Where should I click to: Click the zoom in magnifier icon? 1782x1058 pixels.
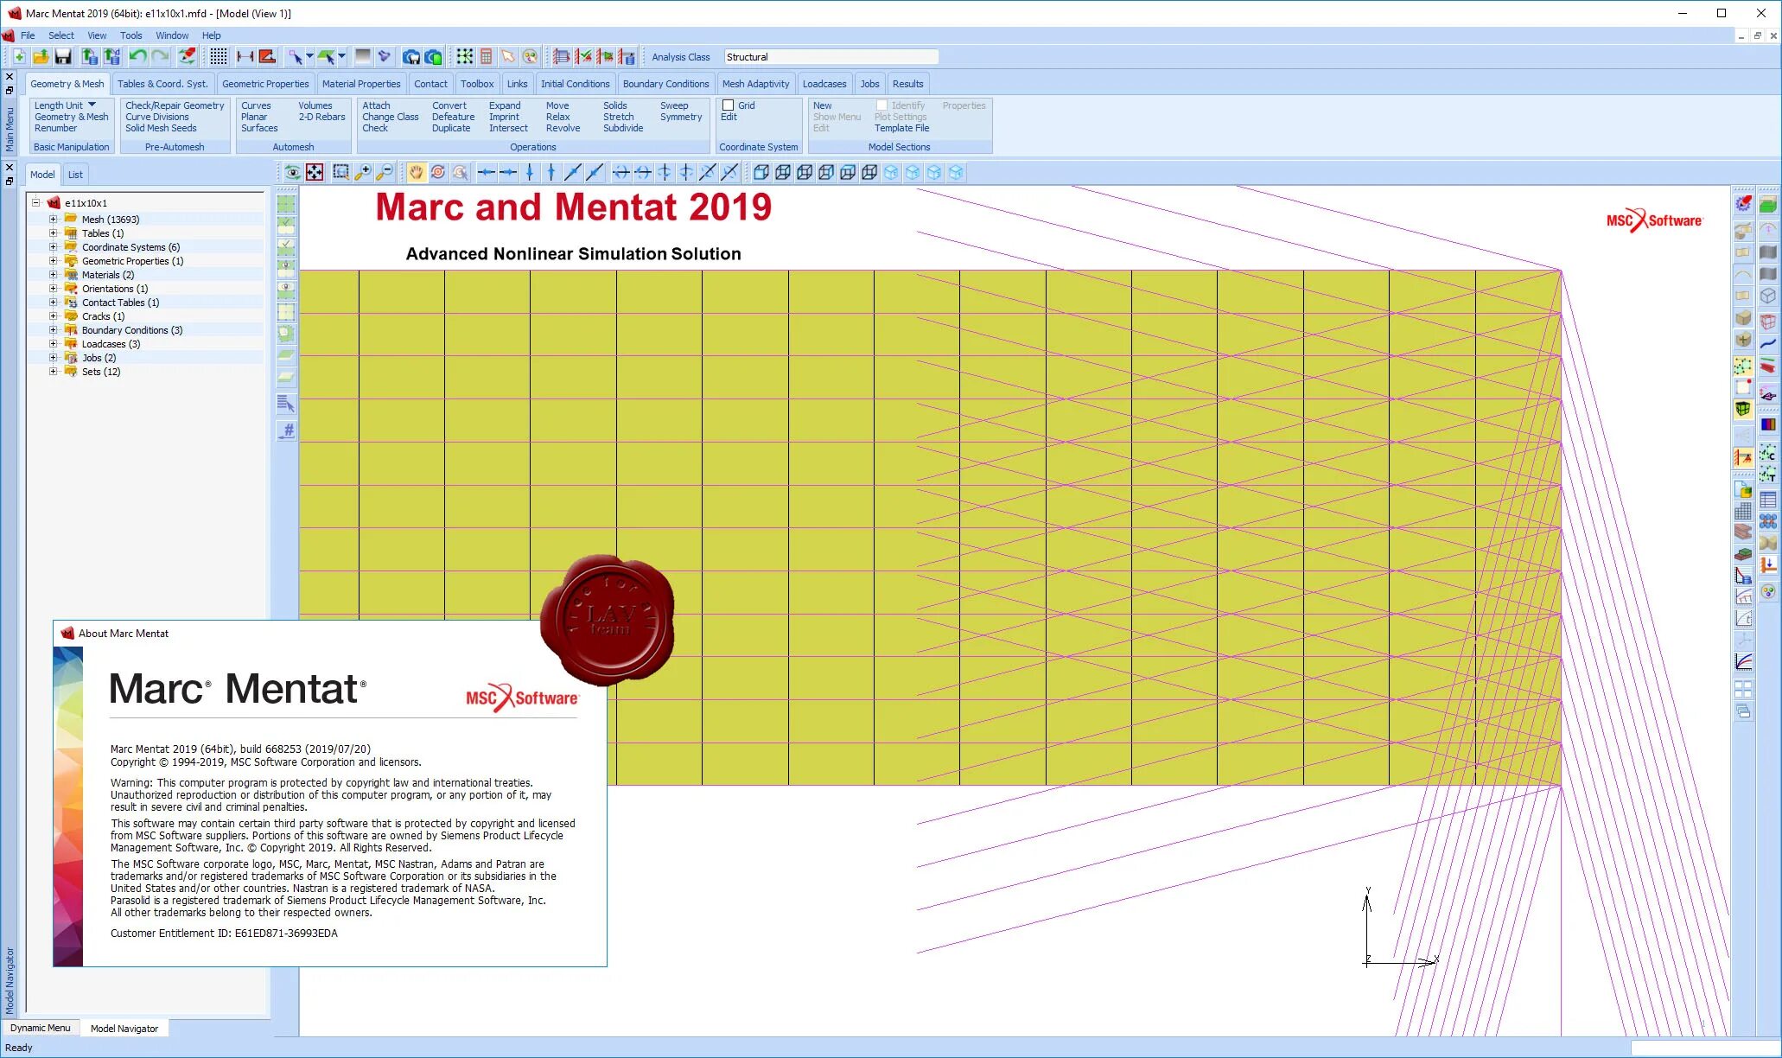click(x=363, y=173)
